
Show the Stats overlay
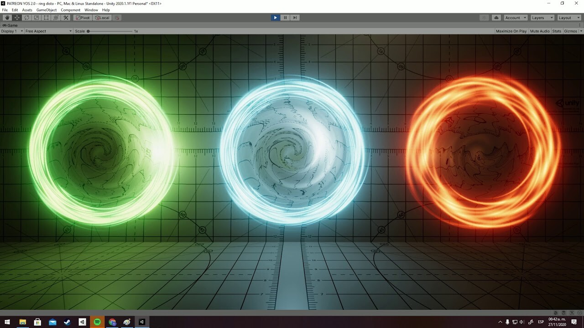(x=557, y=31)
